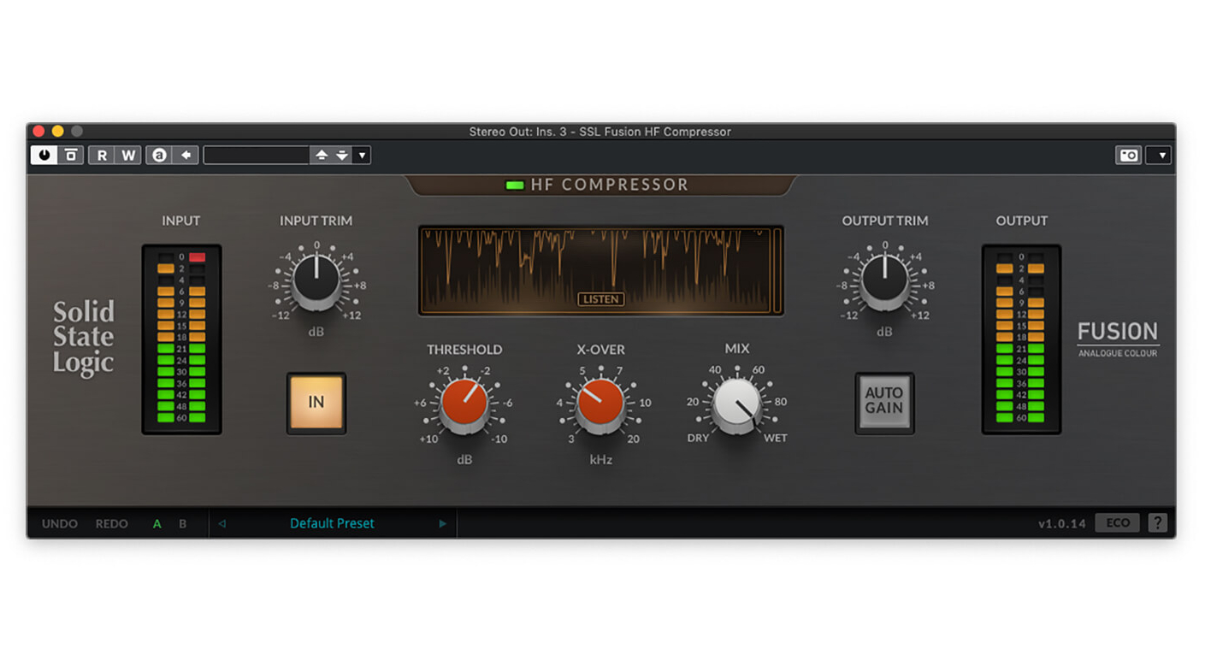Screen dimensions: 1205x672
Task: Click the empty preset name field
Action: [x=256, y=155]
